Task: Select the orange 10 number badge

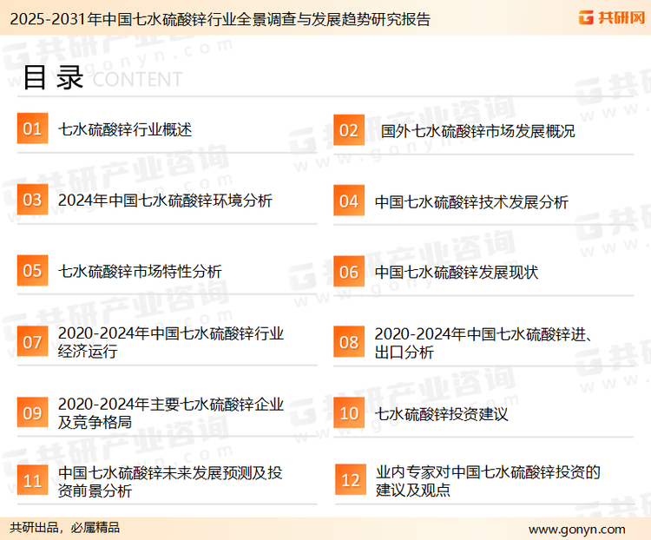Action: tap(349, 413)
